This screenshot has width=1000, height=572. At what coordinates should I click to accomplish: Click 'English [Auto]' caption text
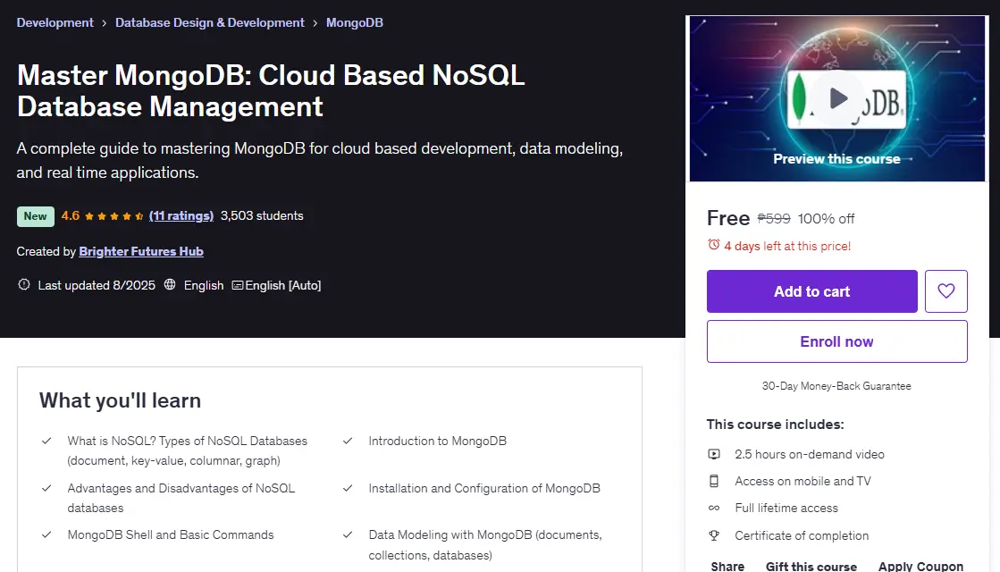(283, 285)
